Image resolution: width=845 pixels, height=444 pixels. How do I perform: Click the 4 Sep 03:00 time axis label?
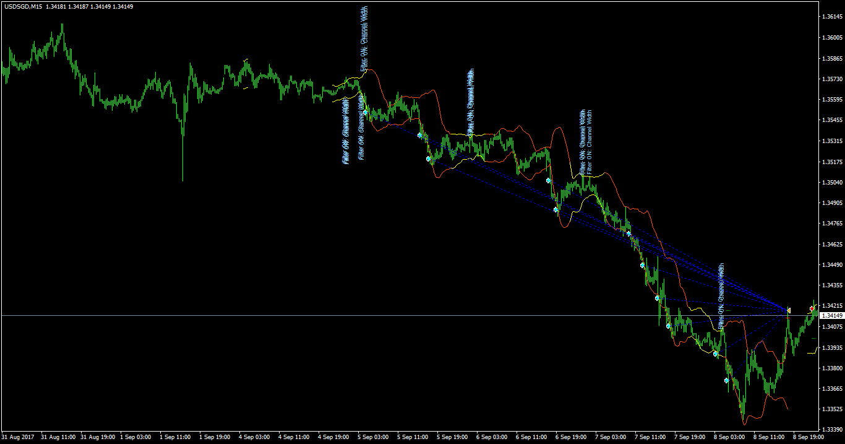254,437
